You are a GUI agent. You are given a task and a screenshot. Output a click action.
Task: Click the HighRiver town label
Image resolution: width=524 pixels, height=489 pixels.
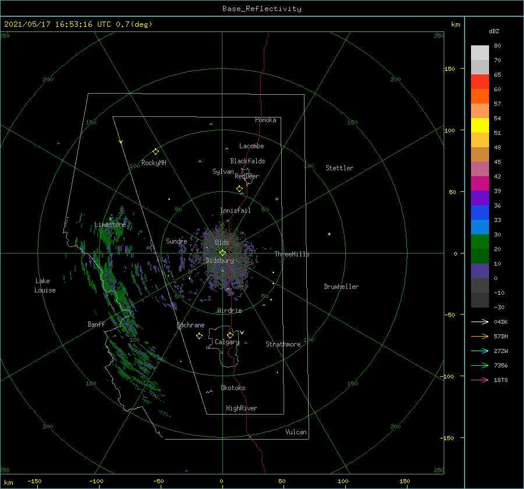(x=242, y=408)
